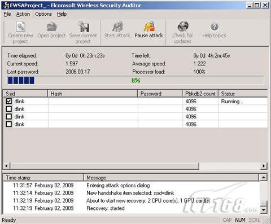Viewport: 271px width, 224px height.
Task: Click the 8% attack progress bar
Action: click(135, 81)
